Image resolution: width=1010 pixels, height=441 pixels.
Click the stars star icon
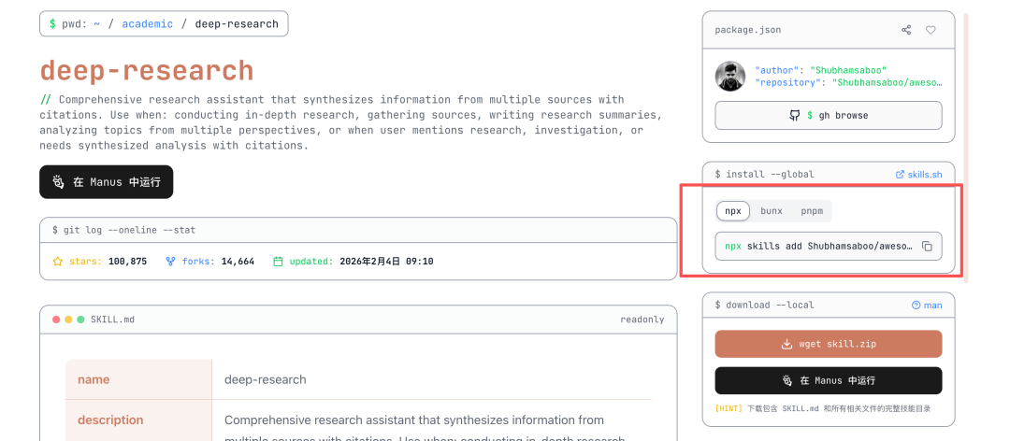point(58,262)
